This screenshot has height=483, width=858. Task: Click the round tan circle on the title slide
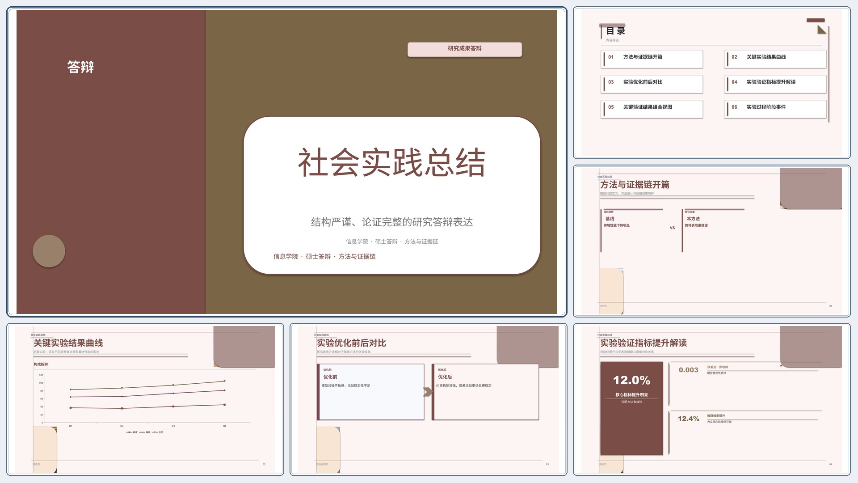(49, 251)
